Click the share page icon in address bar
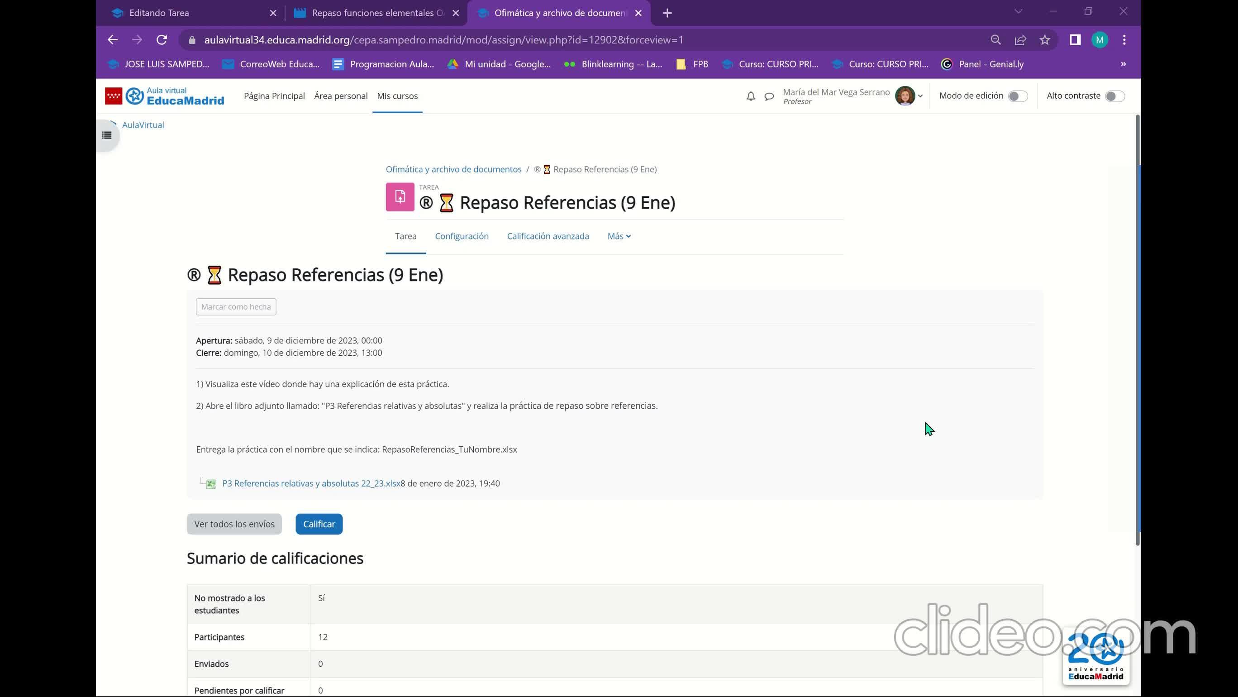This screenshot has height=697, width=1238. [1020, 40]
